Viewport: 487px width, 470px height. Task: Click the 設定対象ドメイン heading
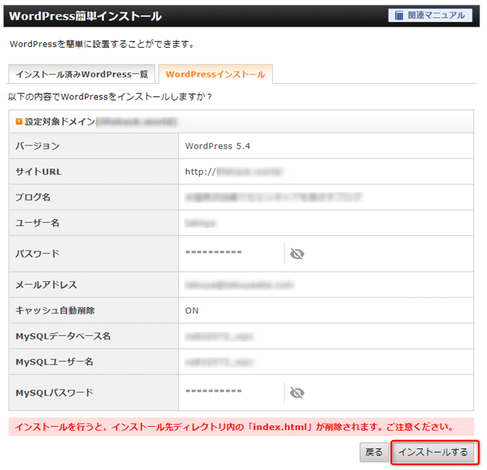click(60, 122)
